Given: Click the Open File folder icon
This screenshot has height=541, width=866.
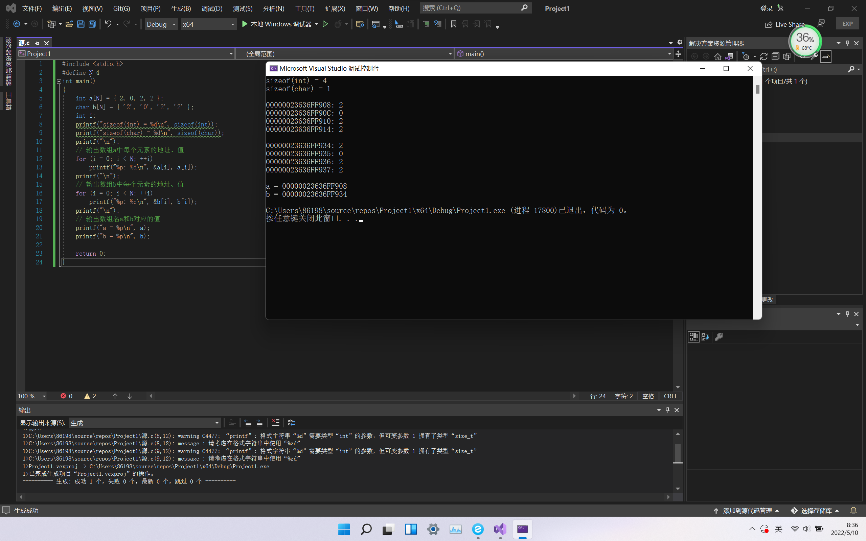Looking at the screenshot, I should [69, 24].
